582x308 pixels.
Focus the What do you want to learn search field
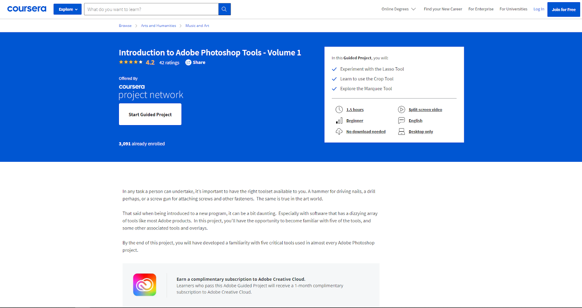[151, 9]
